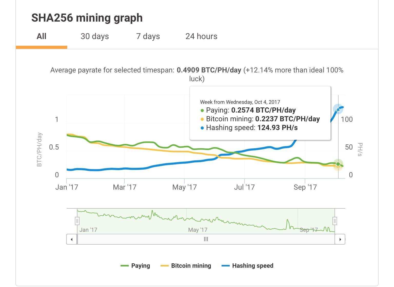The height and width of the screenshot is (287, 394).
Task: Click the Jan '17 x-axis label
Action: (x=67, y=187)
